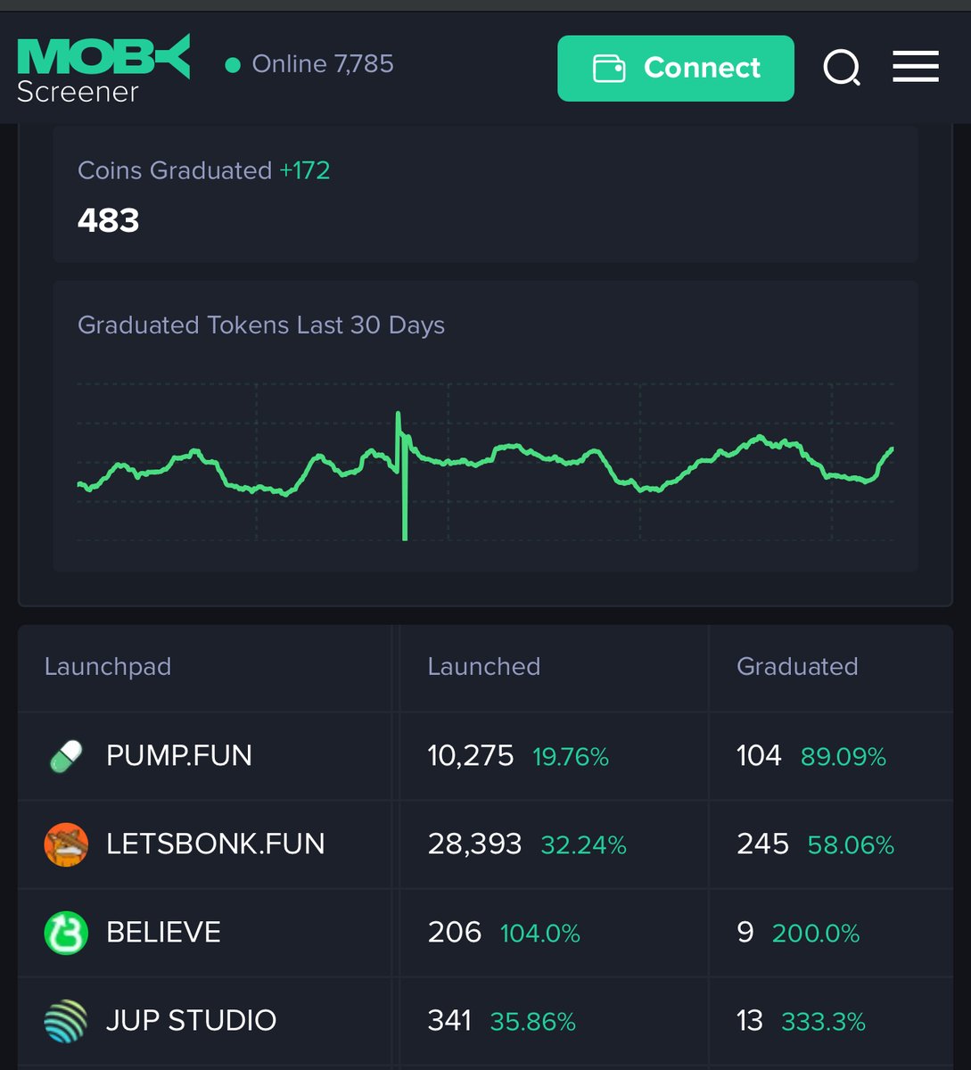This screenshot has width=971, height=1070.
Task: Click the 58.06% graduated change
Action: point(851,846)
